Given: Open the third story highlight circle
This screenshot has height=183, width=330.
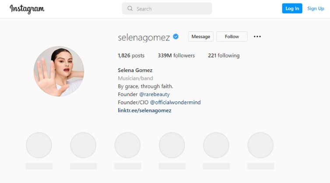Looking at the screenshot, I should click(x=127, y=145).
